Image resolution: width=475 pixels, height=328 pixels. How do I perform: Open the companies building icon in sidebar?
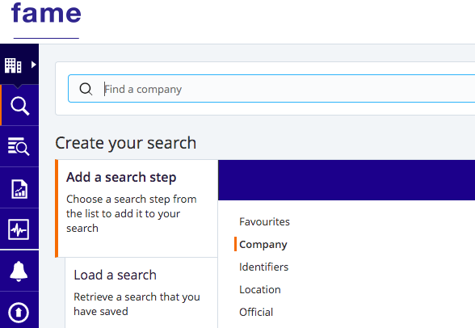pyautogui.click(x=13, y=65)
